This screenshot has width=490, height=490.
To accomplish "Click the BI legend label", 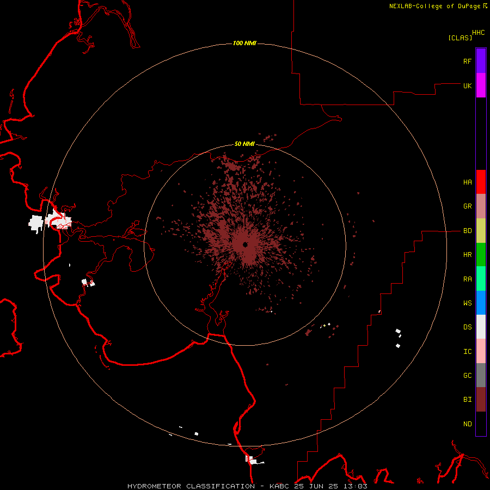I will (x=468, y=400).
